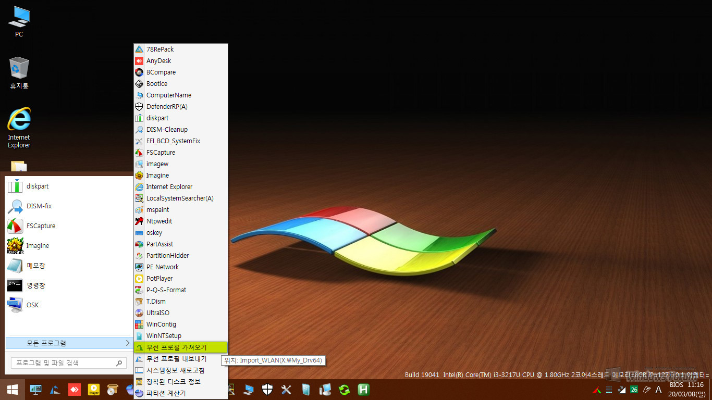Image resolution: width=712 pixels, height=400 pixels.
Task: Click the green refresh arrows taskbar icon
Action: 344,390
